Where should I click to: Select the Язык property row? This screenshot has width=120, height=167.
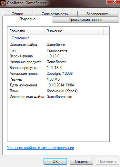58,91
